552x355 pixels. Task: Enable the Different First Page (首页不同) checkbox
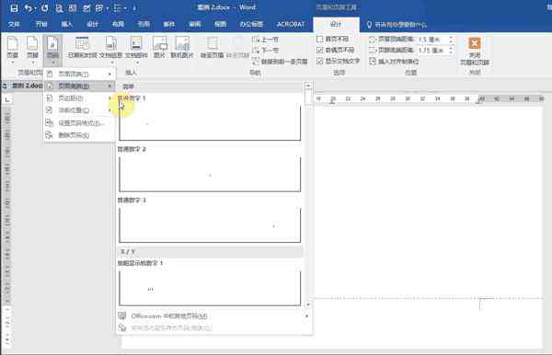(x=319, y=39)
